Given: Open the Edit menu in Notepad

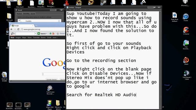Looking at the screenshot, I should pos(72,10).
